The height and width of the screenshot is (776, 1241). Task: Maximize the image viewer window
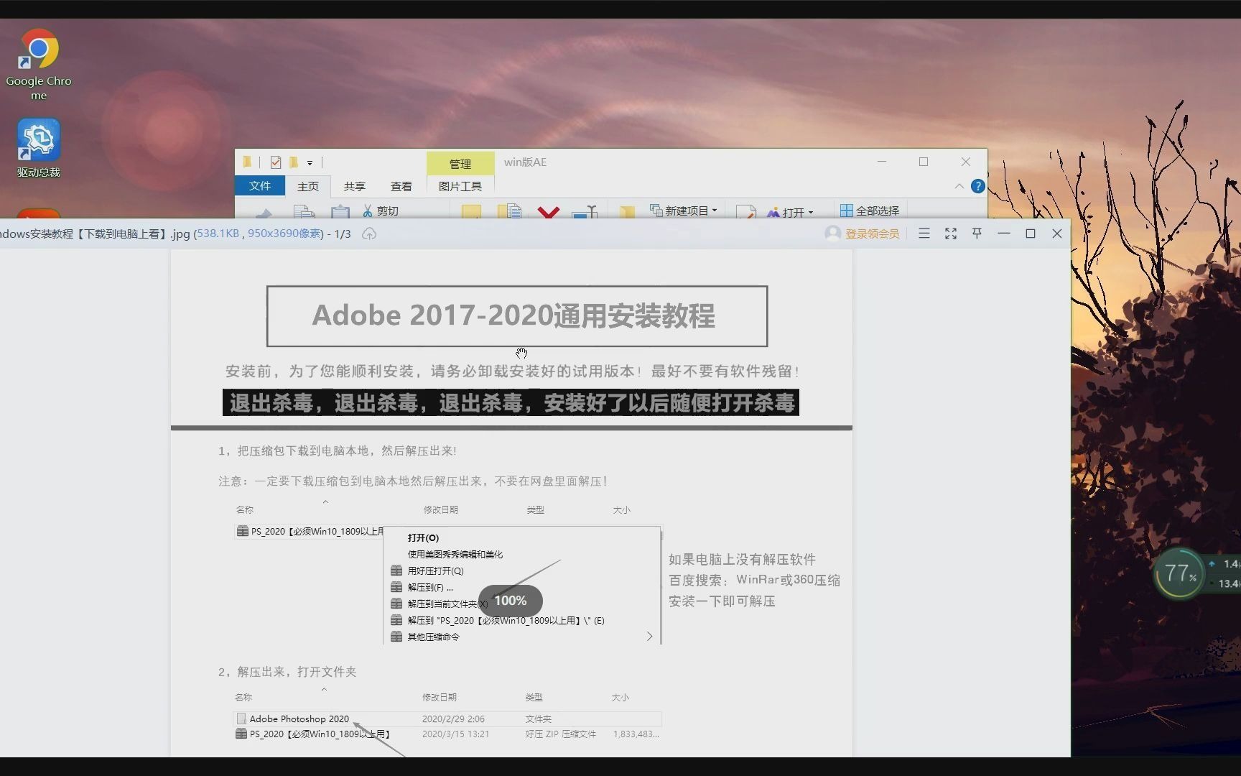point(1031,234)
